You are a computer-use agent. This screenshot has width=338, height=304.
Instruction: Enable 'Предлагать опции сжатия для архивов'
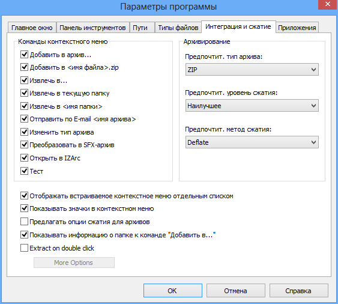(x=24, y=222)
